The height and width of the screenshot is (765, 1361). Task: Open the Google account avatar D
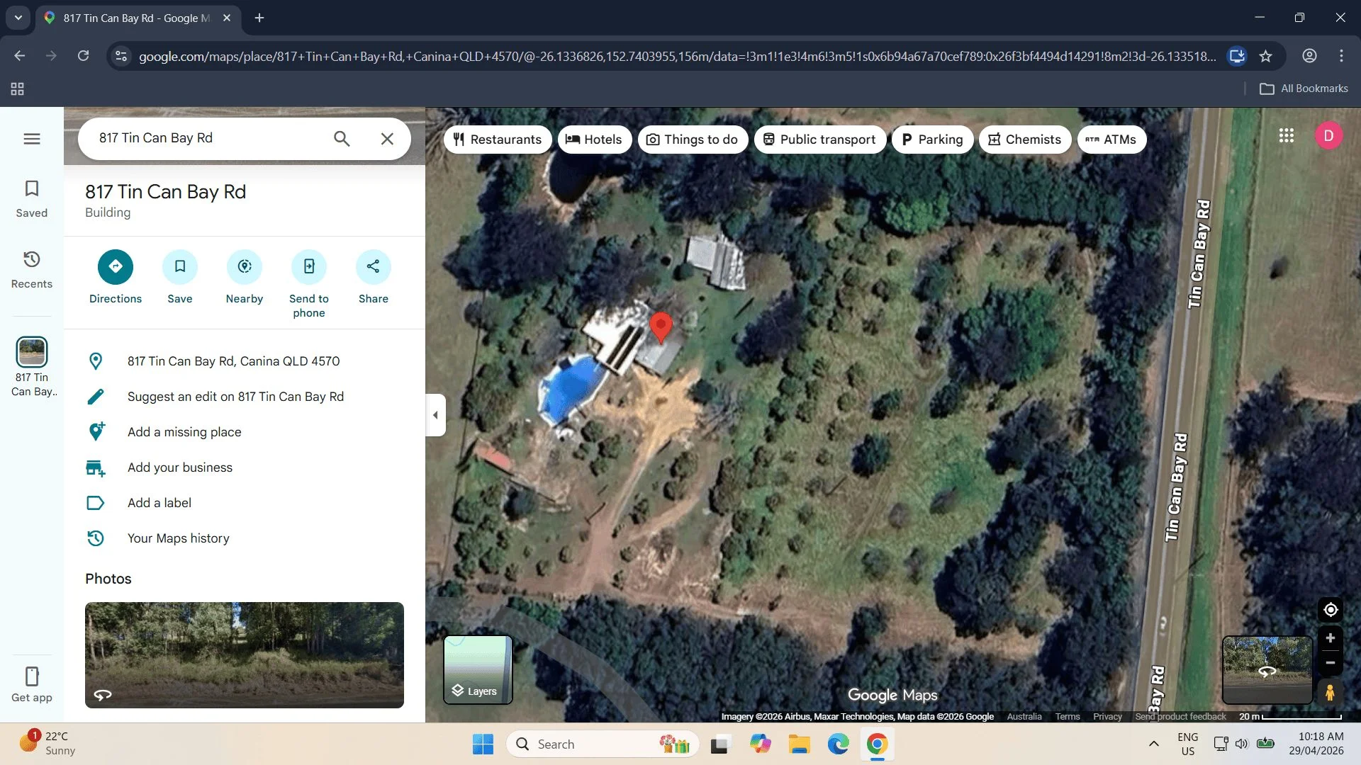point(1329,135)
